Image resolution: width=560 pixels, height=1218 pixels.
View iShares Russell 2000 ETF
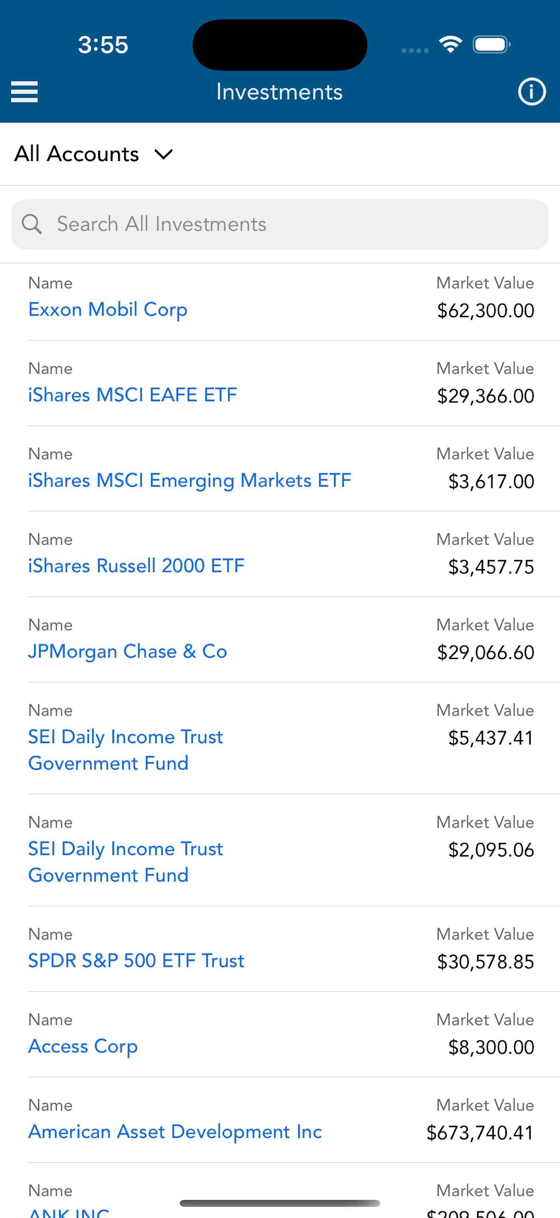point(137,566)
